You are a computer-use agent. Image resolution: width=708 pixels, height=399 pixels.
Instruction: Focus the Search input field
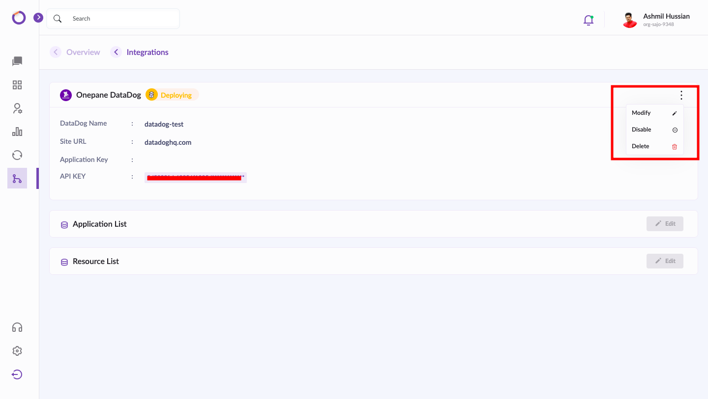point(113,19)
